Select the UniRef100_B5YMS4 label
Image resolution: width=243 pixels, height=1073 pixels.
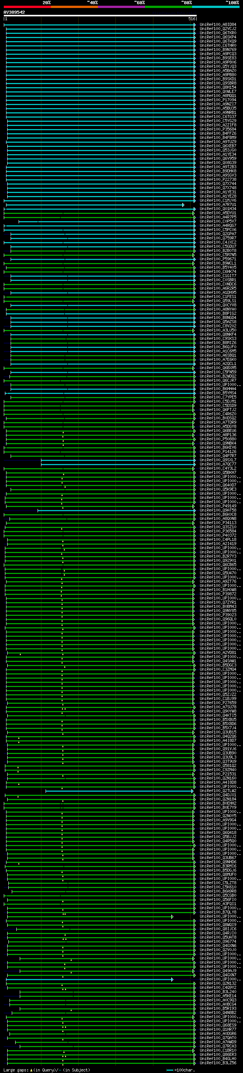pos(218,393)
